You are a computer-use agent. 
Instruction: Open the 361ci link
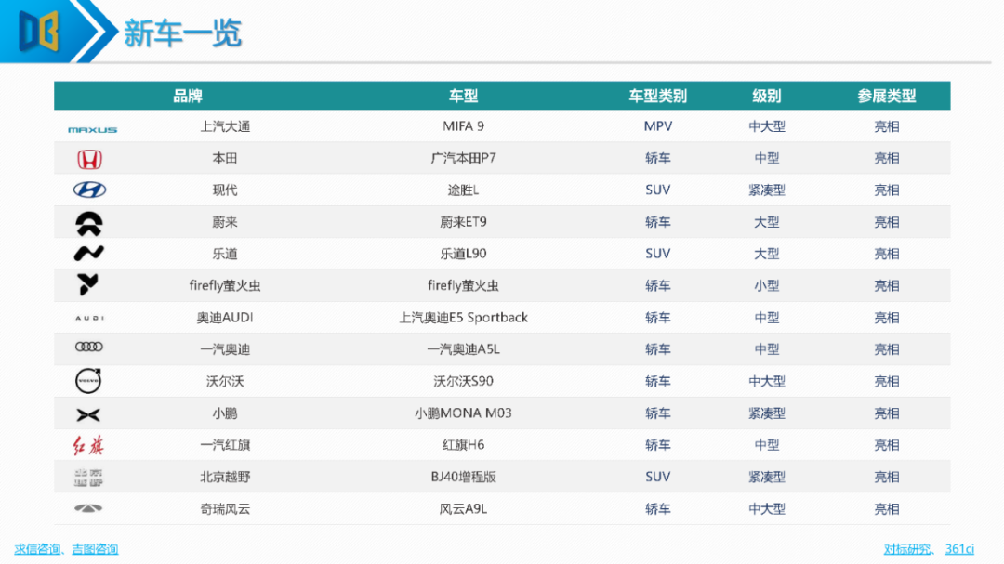tap(959, 548)
